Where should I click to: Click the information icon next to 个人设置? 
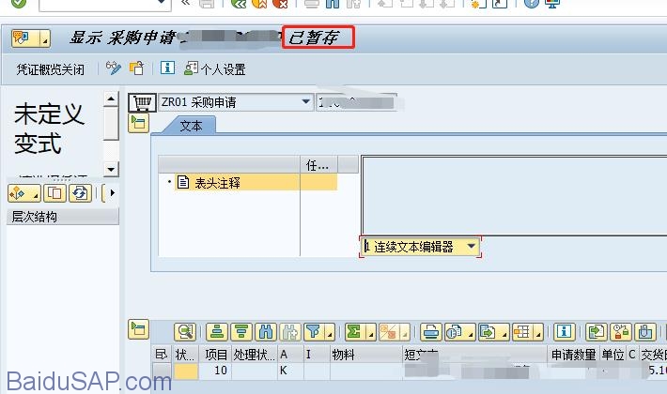(167, 68)
